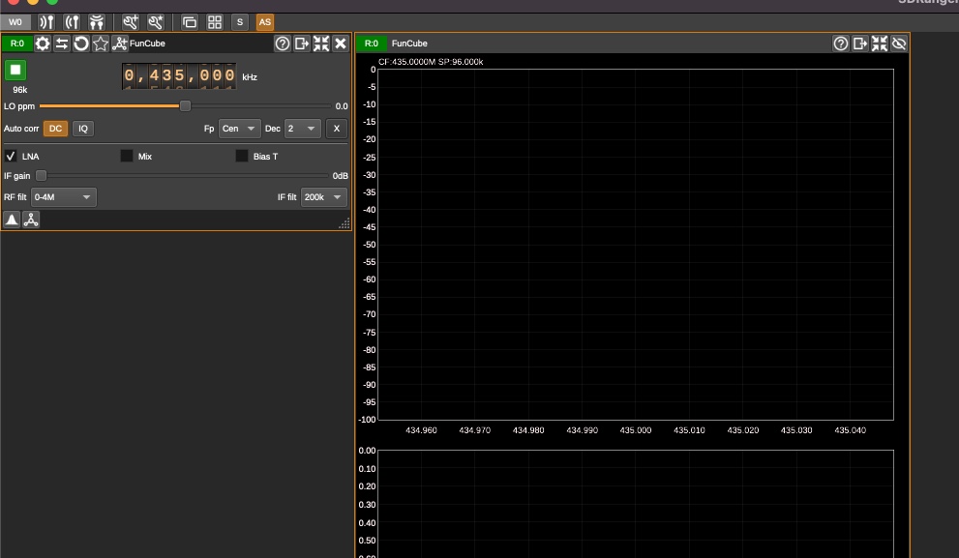
Task: Click the change device arrows icon
Action: tap(62, 44)
